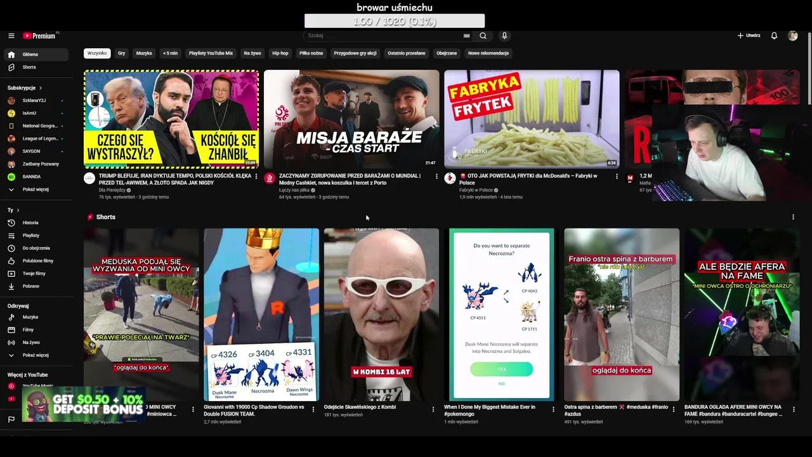Image resolution: width=812 pixels, height=457 pixels.
Task: Select the Muzyka filter chip
Action: [x=144, y=53]
